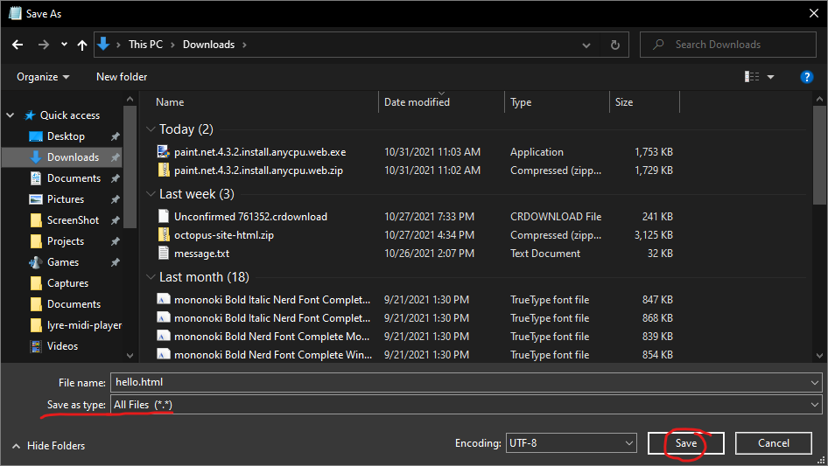The height and width of the screenshot is (466, 828).
Task: Click the forward navigation arrow
Action: (x=43, y=45)
